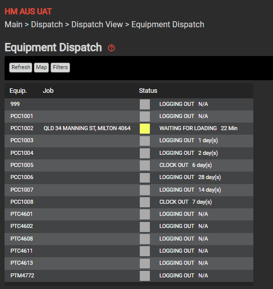273x289 pixels.
Task: Select the Status column header
Action: pyautogui.click(x=148, y=91)
